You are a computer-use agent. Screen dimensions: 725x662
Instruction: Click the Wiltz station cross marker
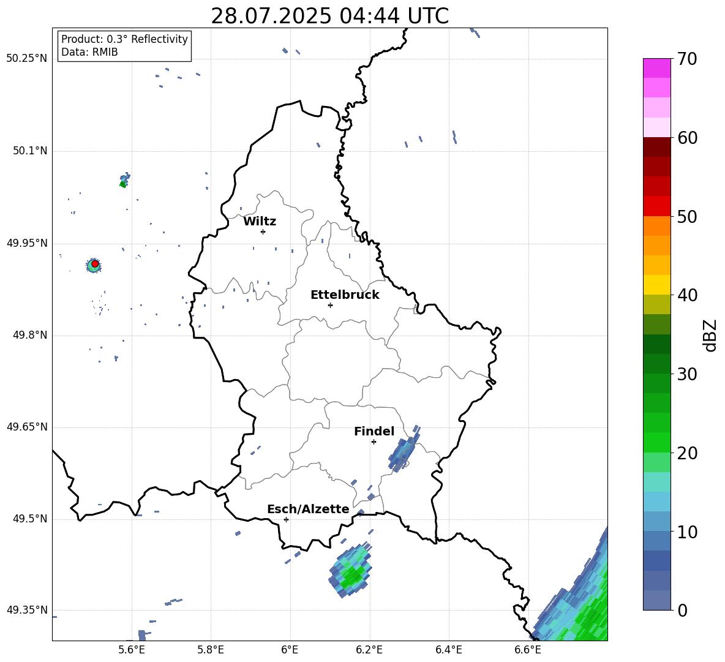[x=263, y=231]
